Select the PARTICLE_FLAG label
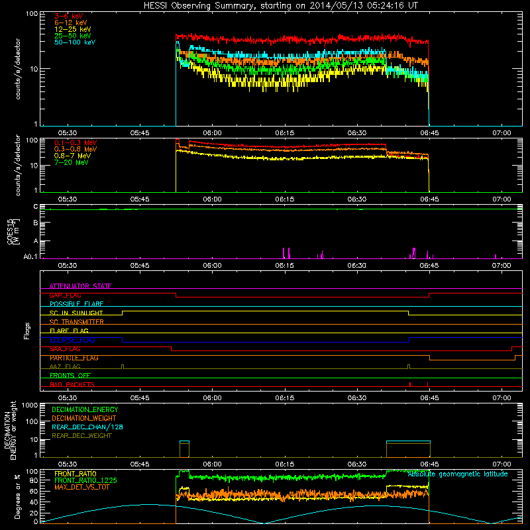The width and height of the screenshot is (530, 530). (74, 358)
